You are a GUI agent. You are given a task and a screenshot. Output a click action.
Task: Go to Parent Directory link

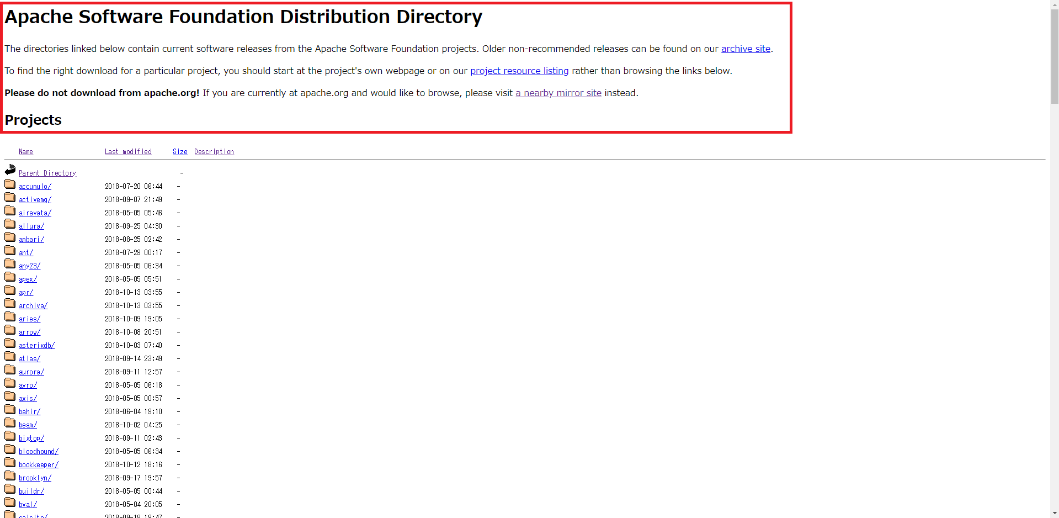tap(47, 173)
